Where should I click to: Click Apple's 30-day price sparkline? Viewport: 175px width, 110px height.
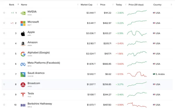click(137, 33)
